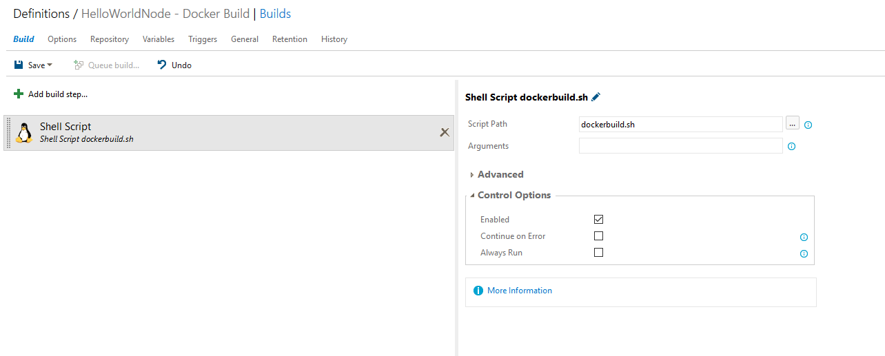Select the Linux penguin Shell Script step
Image resolution: width=885 pixels, height=356 pixels.
pos(24,132)
